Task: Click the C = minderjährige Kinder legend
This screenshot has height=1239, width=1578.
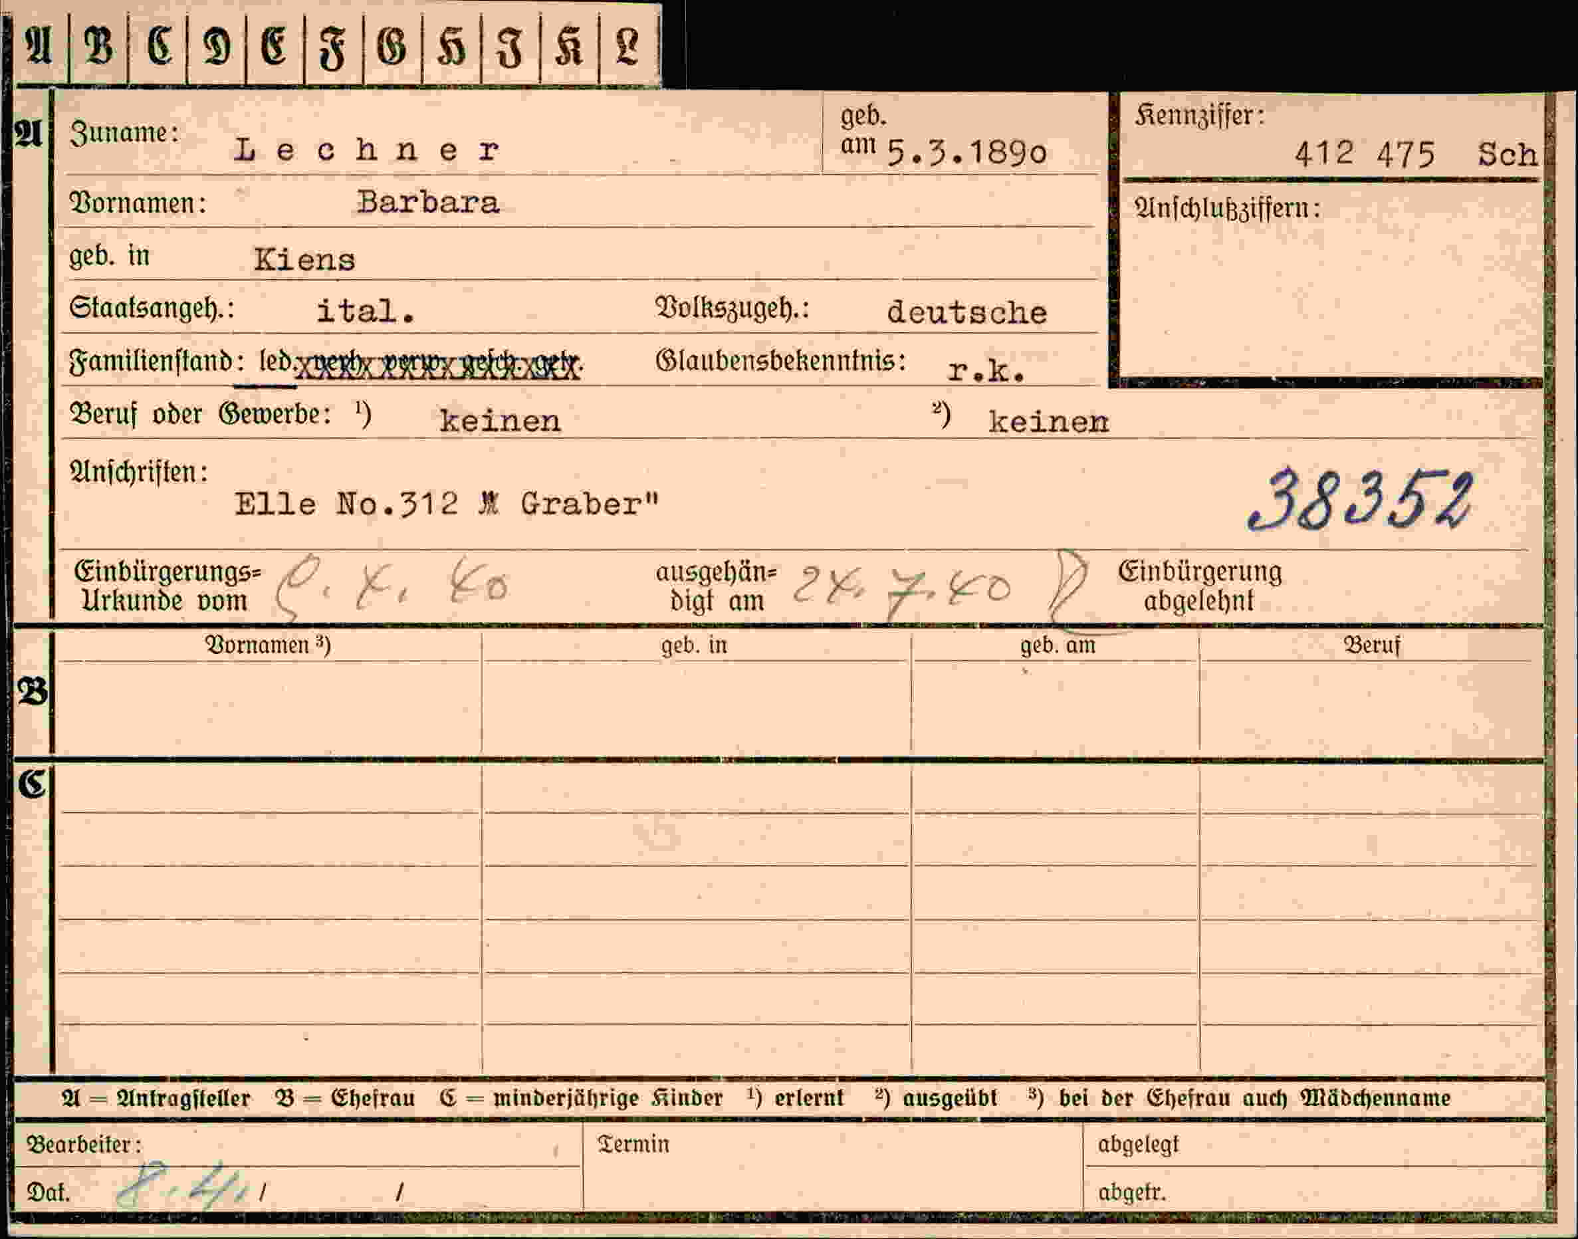Action: (581, 1097)
